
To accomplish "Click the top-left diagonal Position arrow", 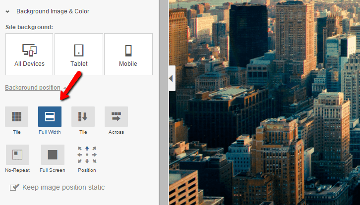I will click(80, 149).
